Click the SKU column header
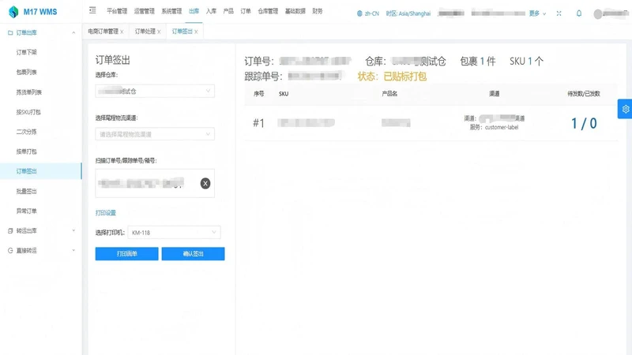This screenshot has height=355, width=632. pyautogui.click(x=284, y=94)
